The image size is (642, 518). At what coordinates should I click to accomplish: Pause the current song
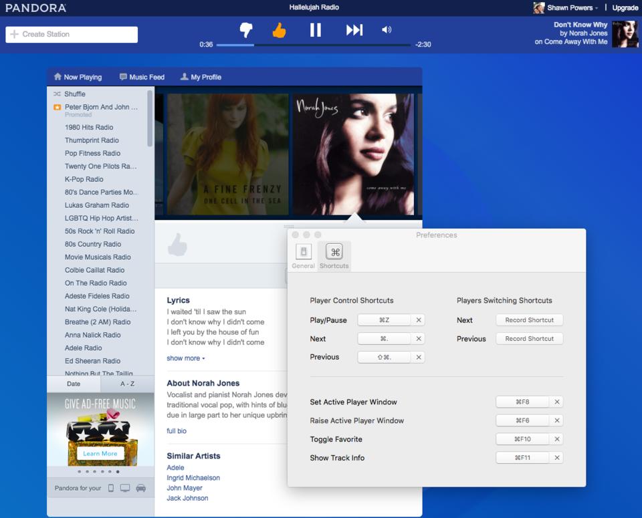[316, 30]
